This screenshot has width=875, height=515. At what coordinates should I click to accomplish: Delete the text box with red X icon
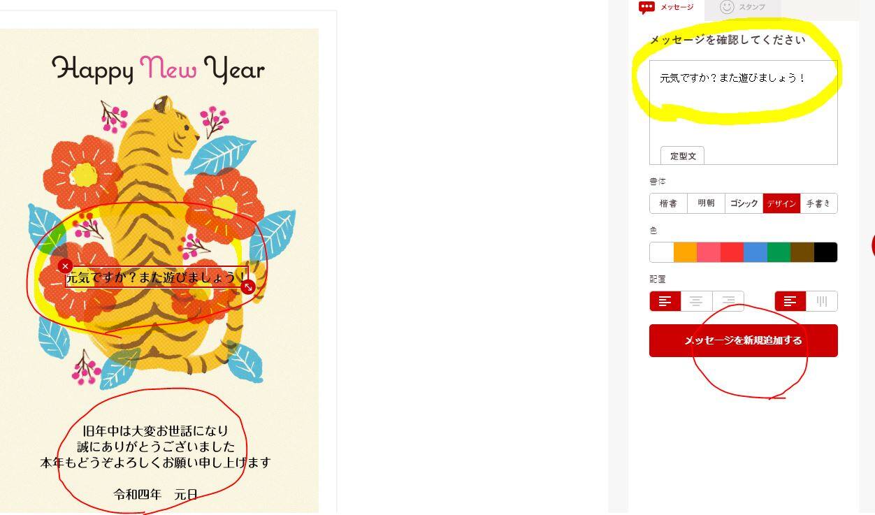pos(65,266)
